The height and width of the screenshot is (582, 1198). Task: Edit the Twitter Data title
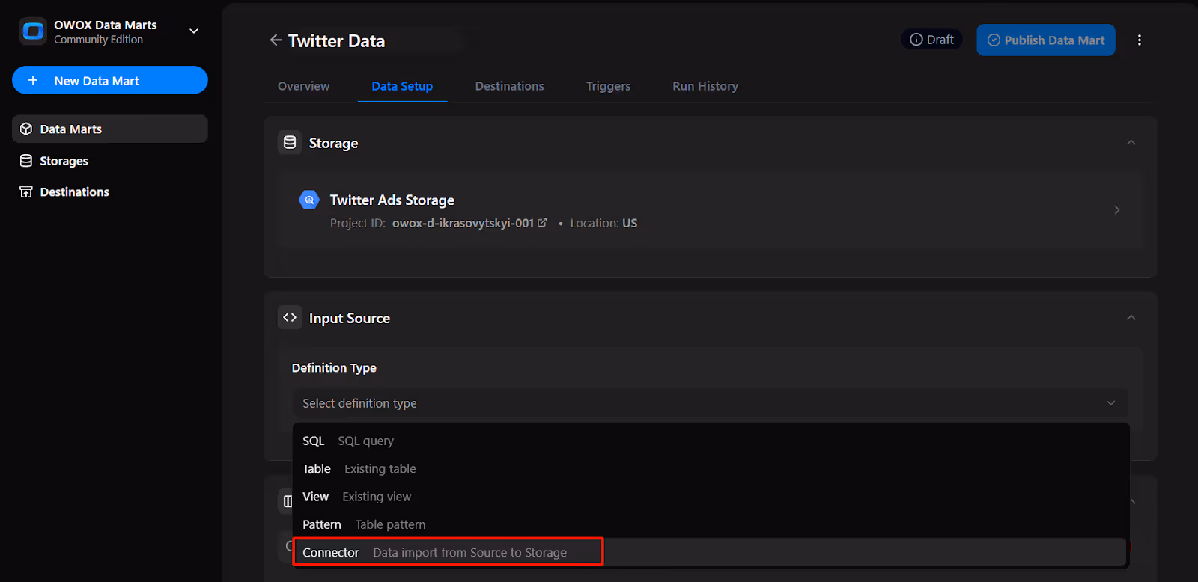336,41
